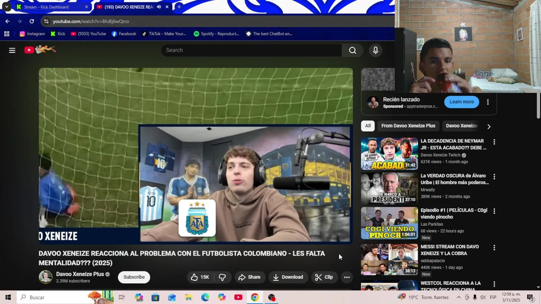The image size is (541, 304).
Task: Click the video player to pause
Action: 196,156
